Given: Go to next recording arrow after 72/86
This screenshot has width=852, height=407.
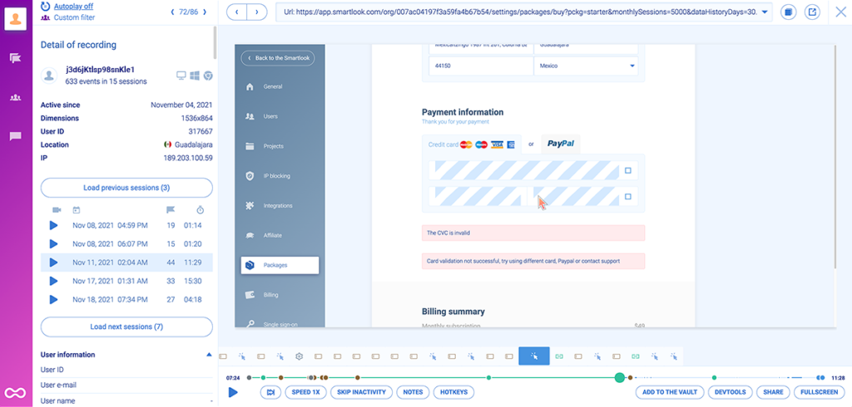Looking at the screenshot, I should [205, 12].
